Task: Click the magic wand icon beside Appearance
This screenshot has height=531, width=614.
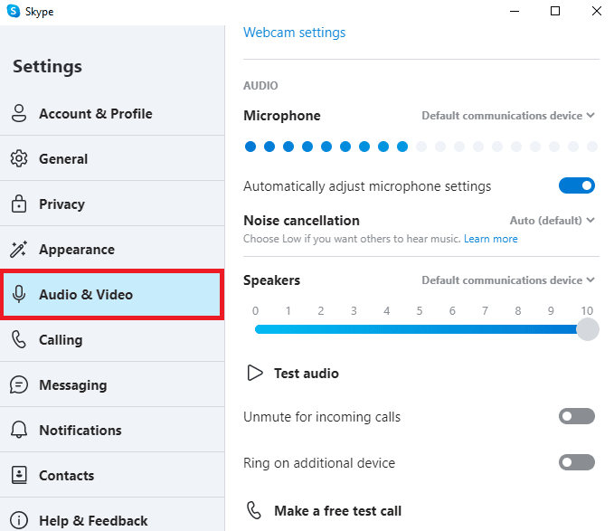Action: coord(18,250)
